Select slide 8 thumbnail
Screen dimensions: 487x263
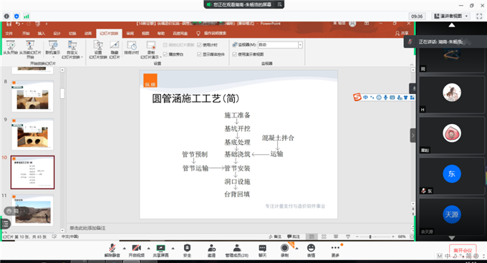[x=33, y=96]
